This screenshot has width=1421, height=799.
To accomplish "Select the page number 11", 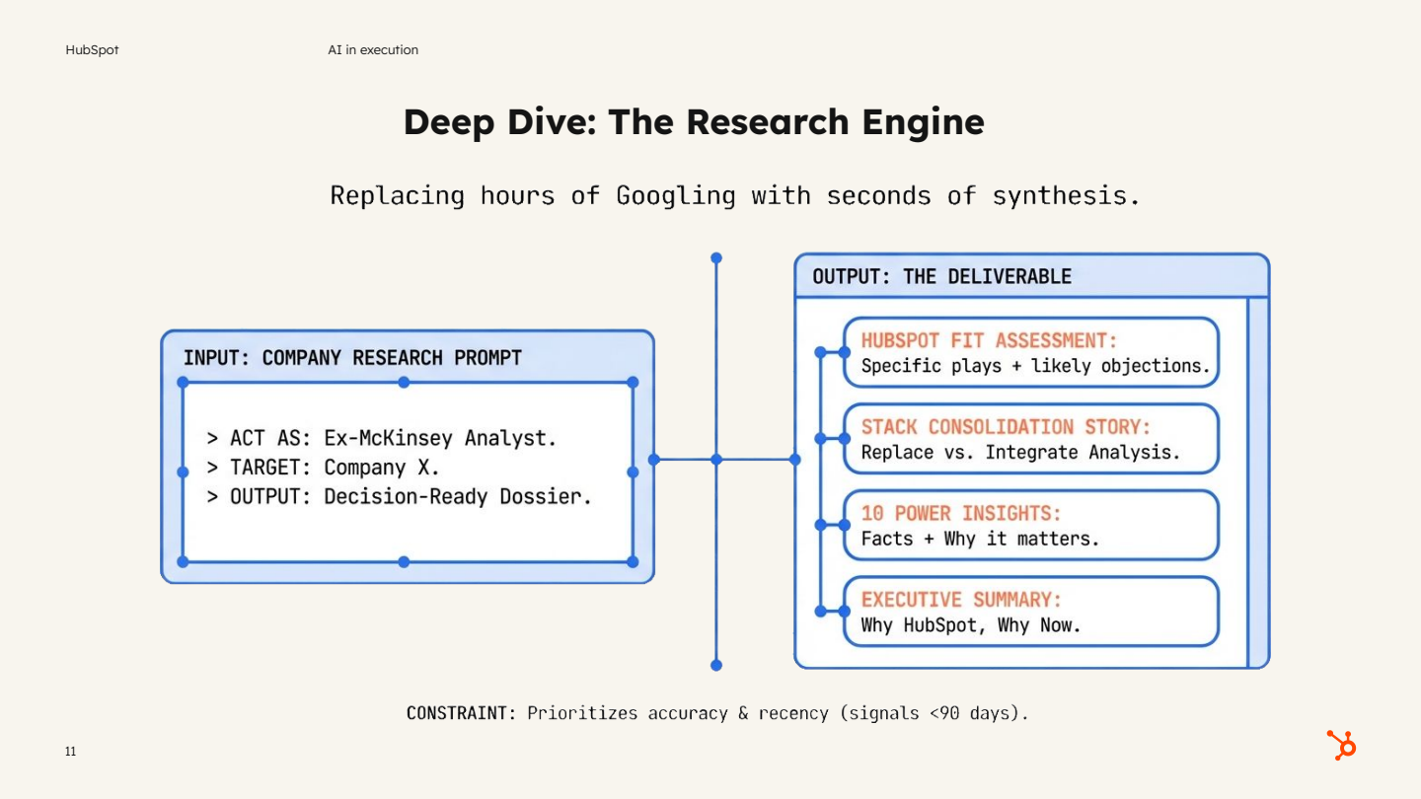I will pyautogui.click(x=70, y=751).
